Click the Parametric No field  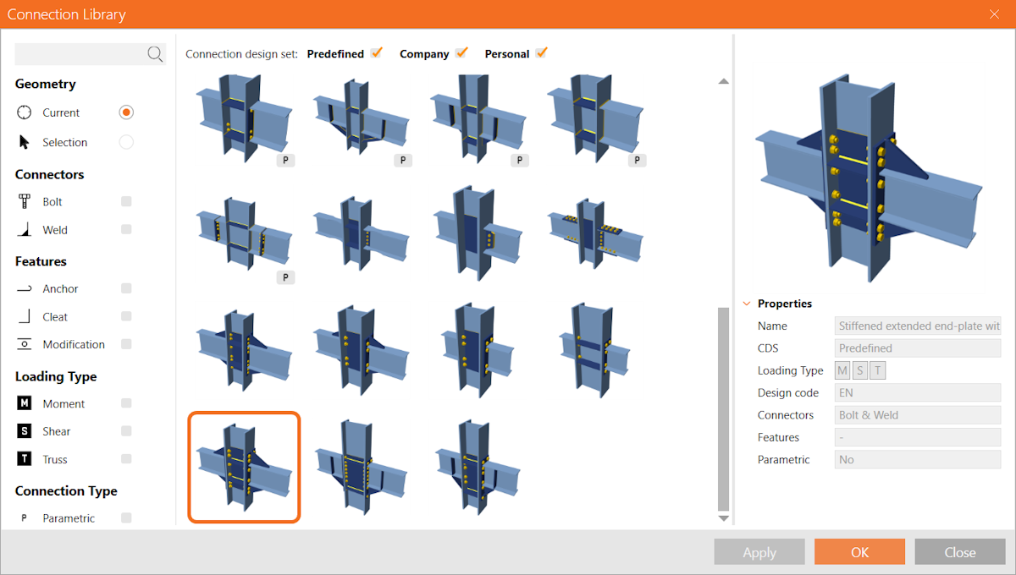[x=918, y=460]
